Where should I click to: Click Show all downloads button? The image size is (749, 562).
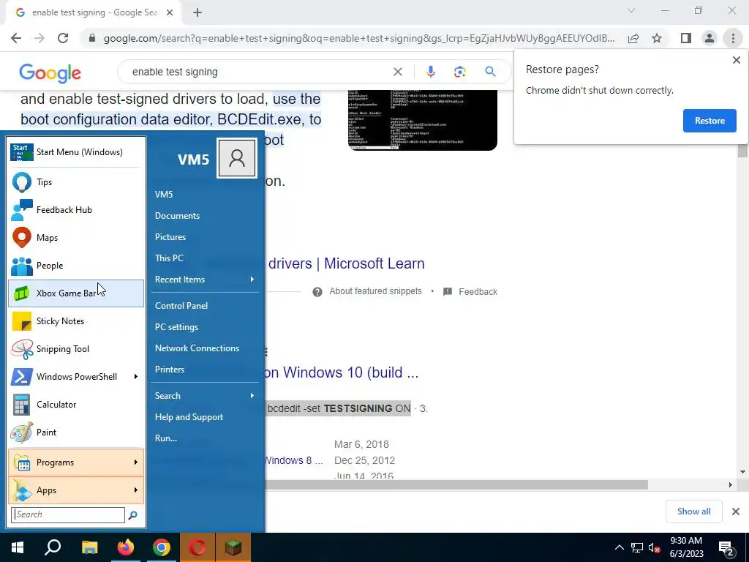pos(693,512)
